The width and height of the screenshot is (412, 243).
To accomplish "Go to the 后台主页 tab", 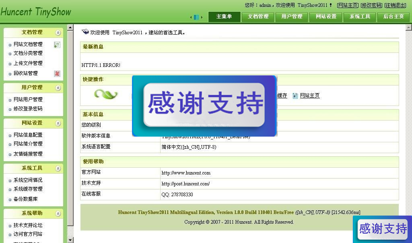I will (393, 17).
